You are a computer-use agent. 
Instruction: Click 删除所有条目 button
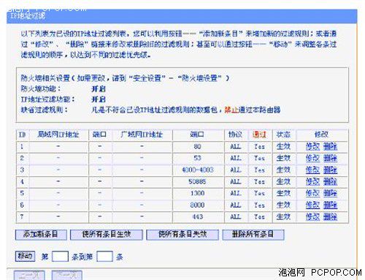coord(253,235)
